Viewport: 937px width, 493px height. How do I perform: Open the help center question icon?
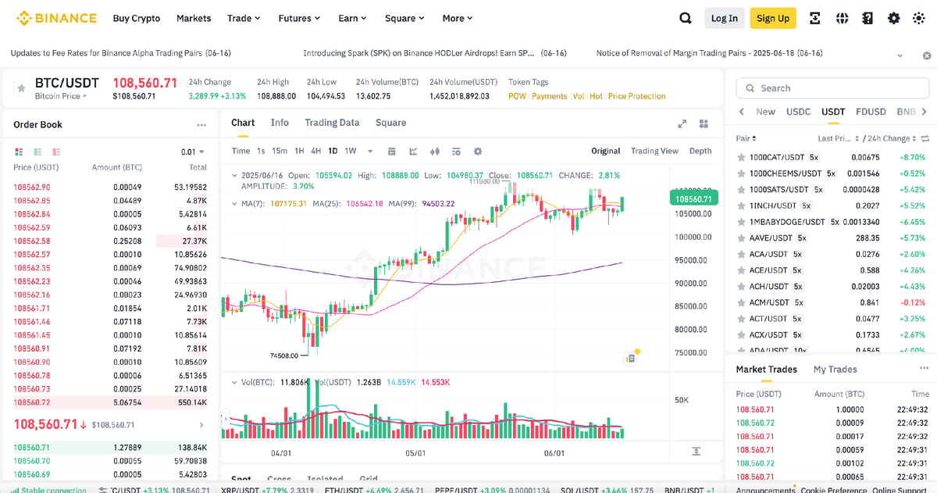click(868, 18)
